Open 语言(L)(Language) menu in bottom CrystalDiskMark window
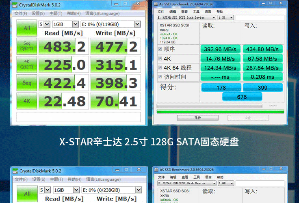The image size is (299, 203). 103,179
